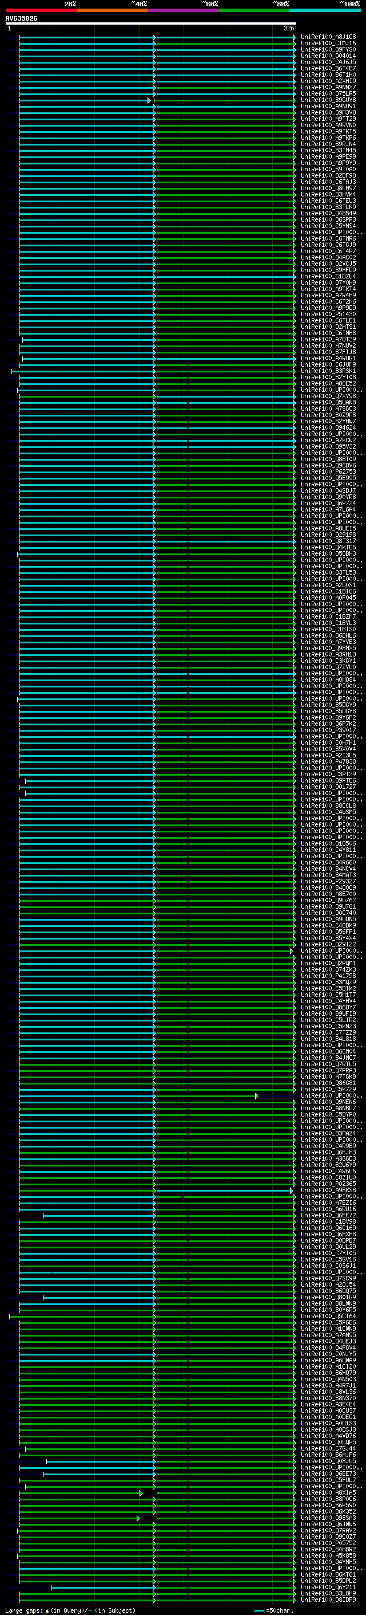Open the UniRef100_B8CCL8 entry

tap(328, 805)
